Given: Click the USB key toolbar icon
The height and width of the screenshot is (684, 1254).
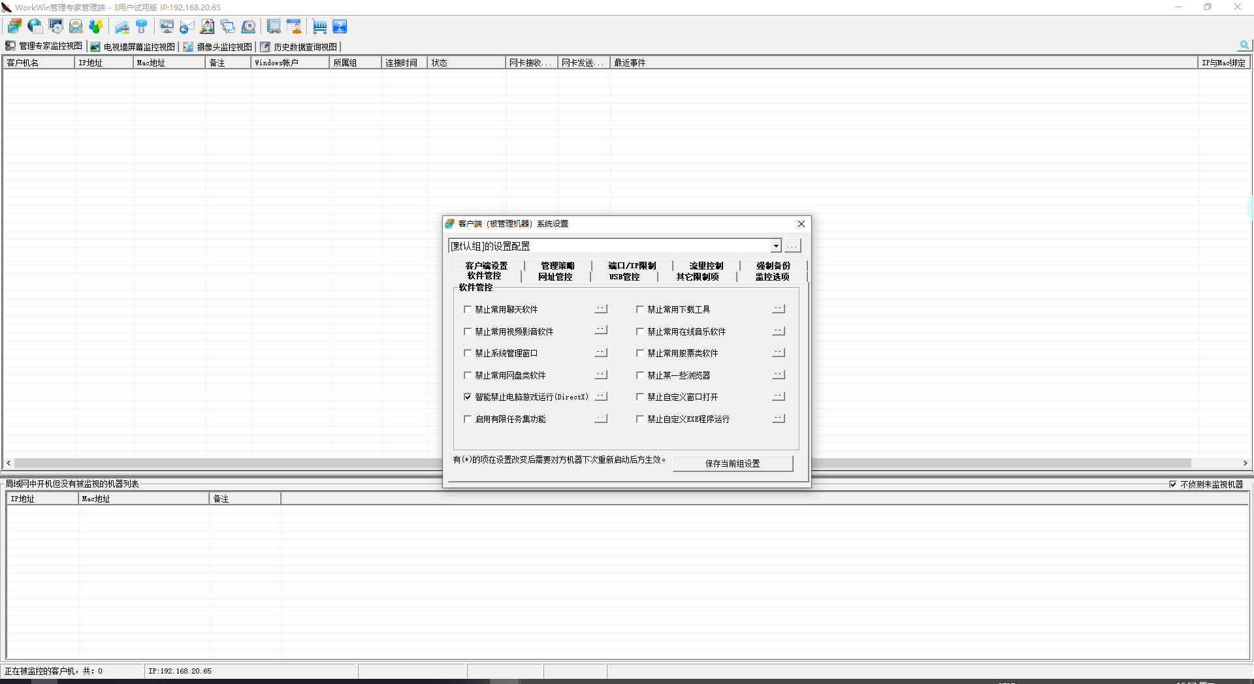Looking at the screenshot, I should (142, 26).
